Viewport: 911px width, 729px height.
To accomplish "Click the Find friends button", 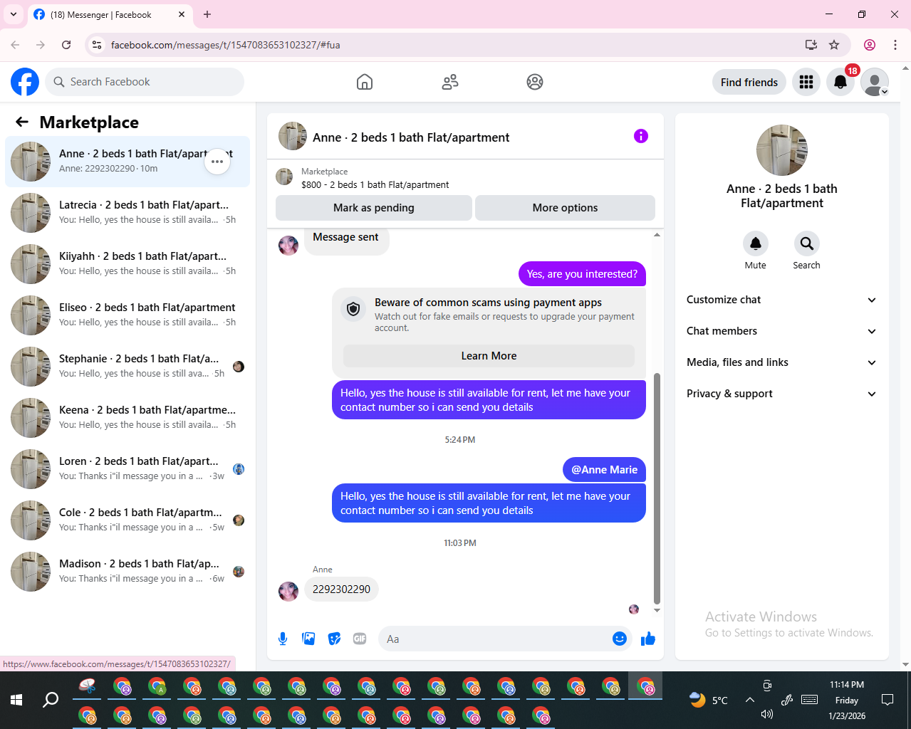I will click(x=749, y=82).
